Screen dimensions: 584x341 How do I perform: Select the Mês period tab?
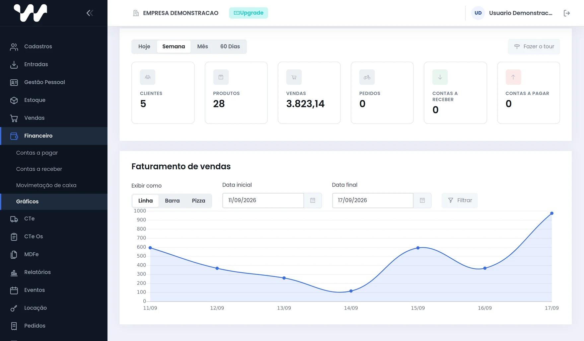tap(202, 46)
